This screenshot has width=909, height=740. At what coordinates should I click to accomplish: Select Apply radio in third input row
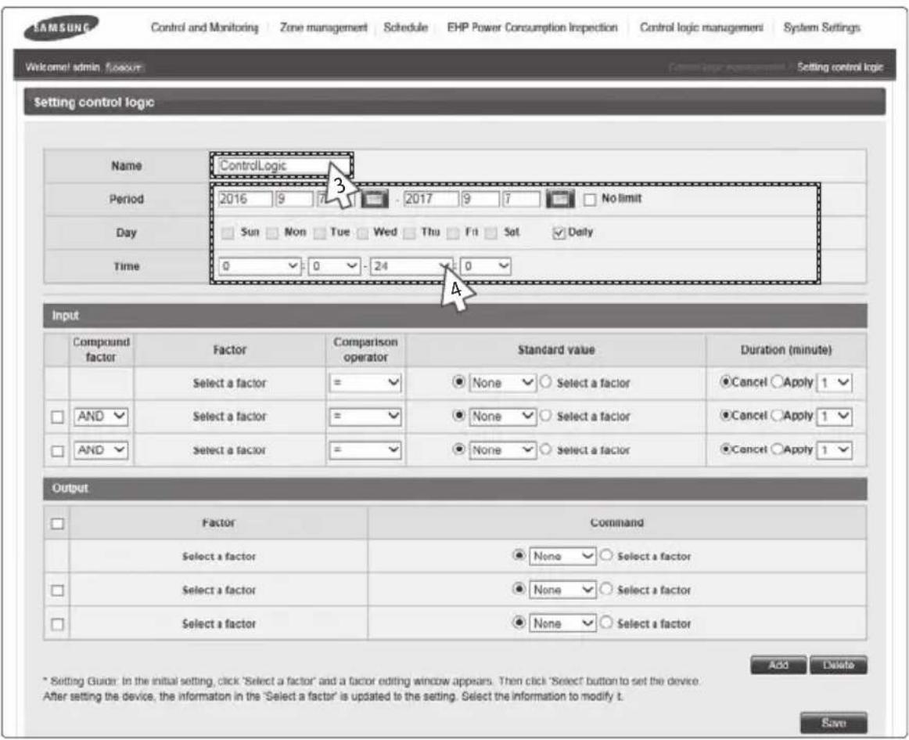click(777, 449)
